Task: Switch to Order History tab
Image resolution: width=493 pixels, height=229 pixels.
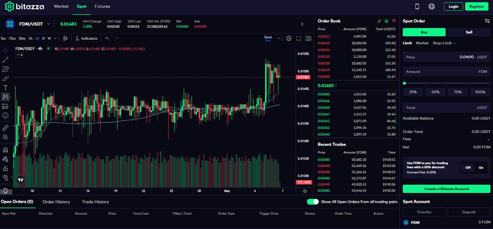Action: 56,202
